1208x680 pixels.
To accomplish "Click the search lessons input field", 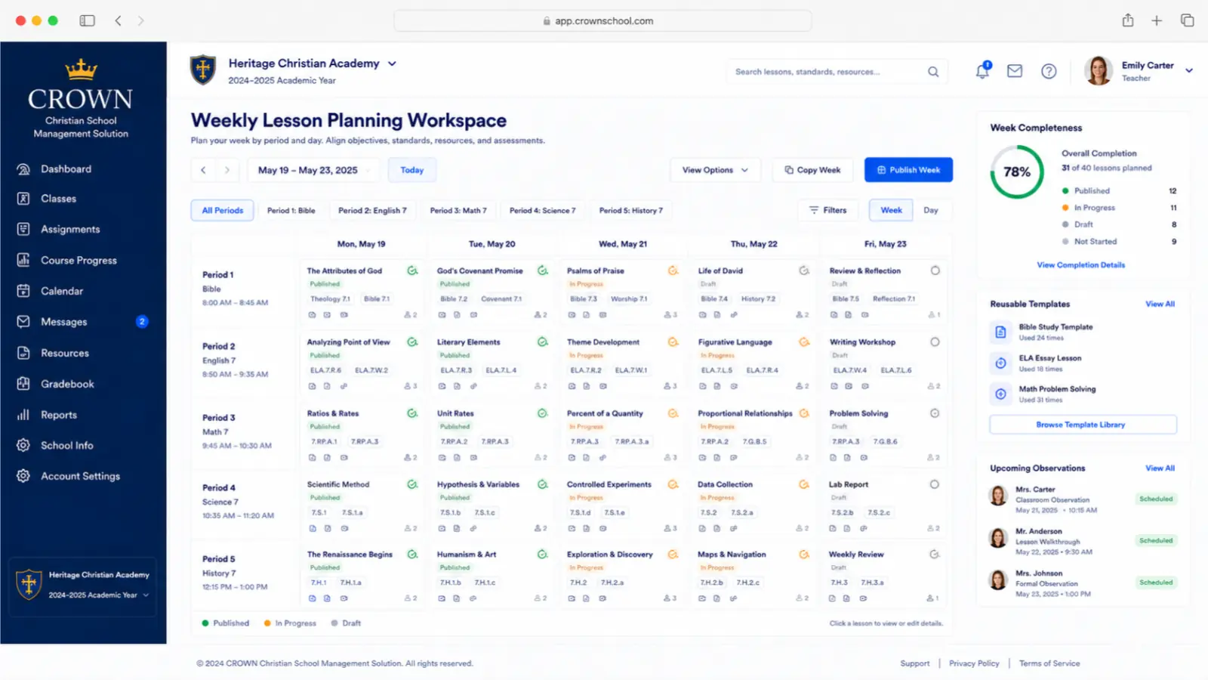I will click(837, 72).
